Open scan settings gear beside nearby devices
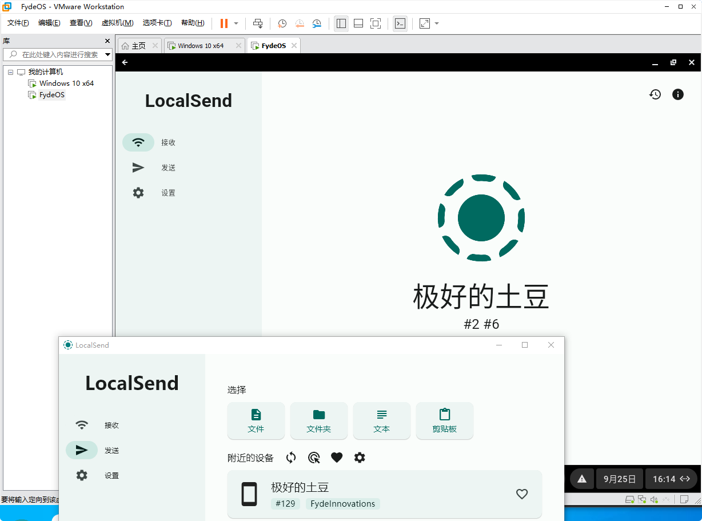This screenshot has height=521, width=702. click(360, 458)
